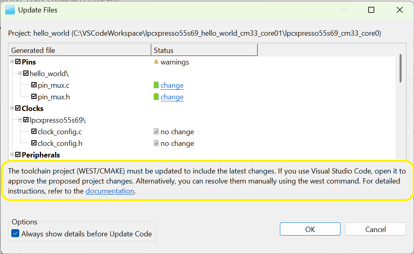414x254 pixels.
Task: Click the vertical scrollbar of the file list
Action: click(x=400, y=68)
